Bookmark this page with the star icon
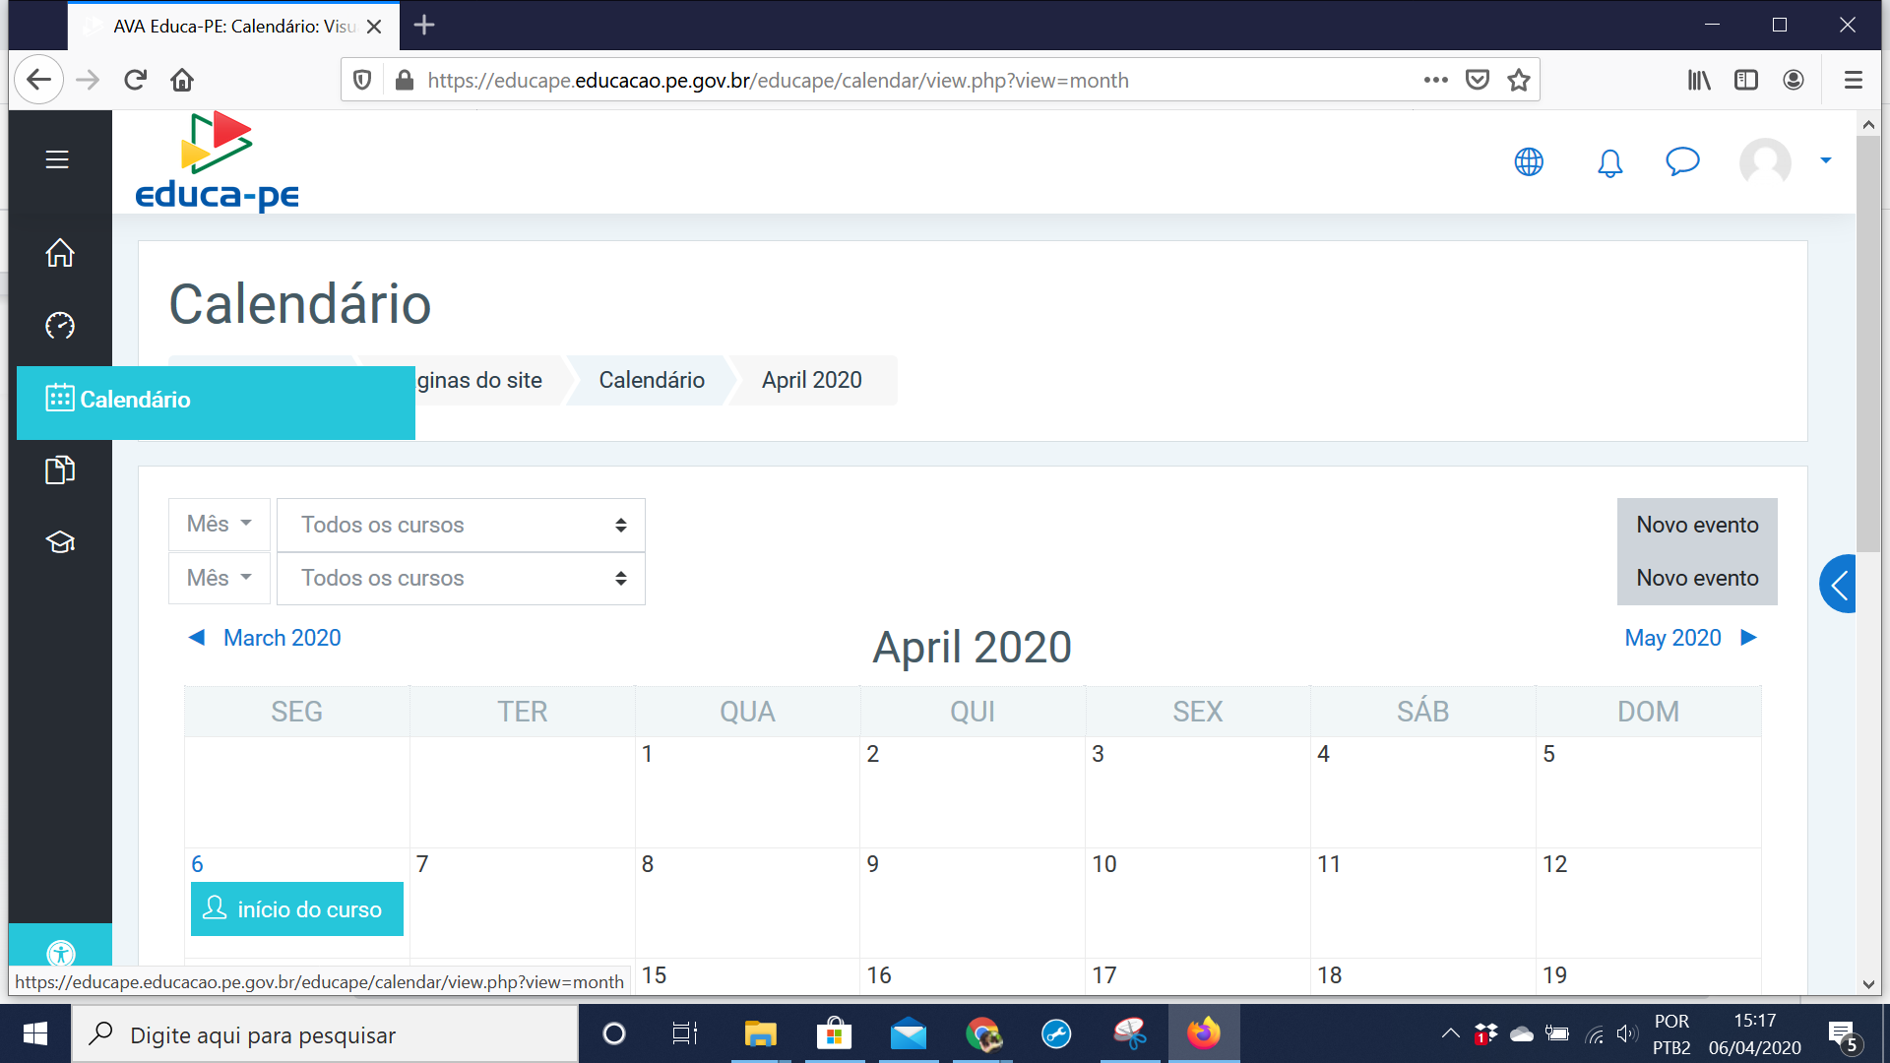 tap(1519, 80)
